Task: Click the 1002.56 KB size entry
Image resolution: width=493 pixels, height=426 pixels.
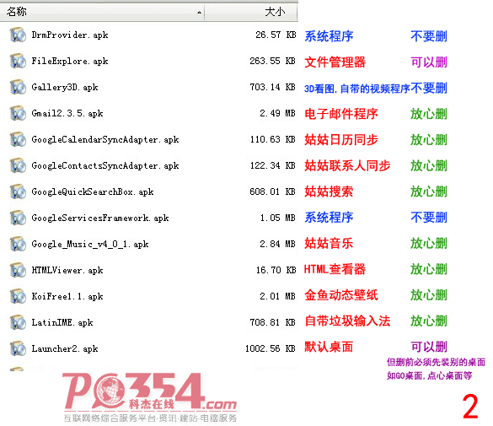Action: (270, 348)
